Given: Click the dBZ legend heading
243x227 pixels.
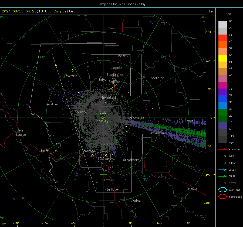Looking at the screenshot, I should 229,14.
